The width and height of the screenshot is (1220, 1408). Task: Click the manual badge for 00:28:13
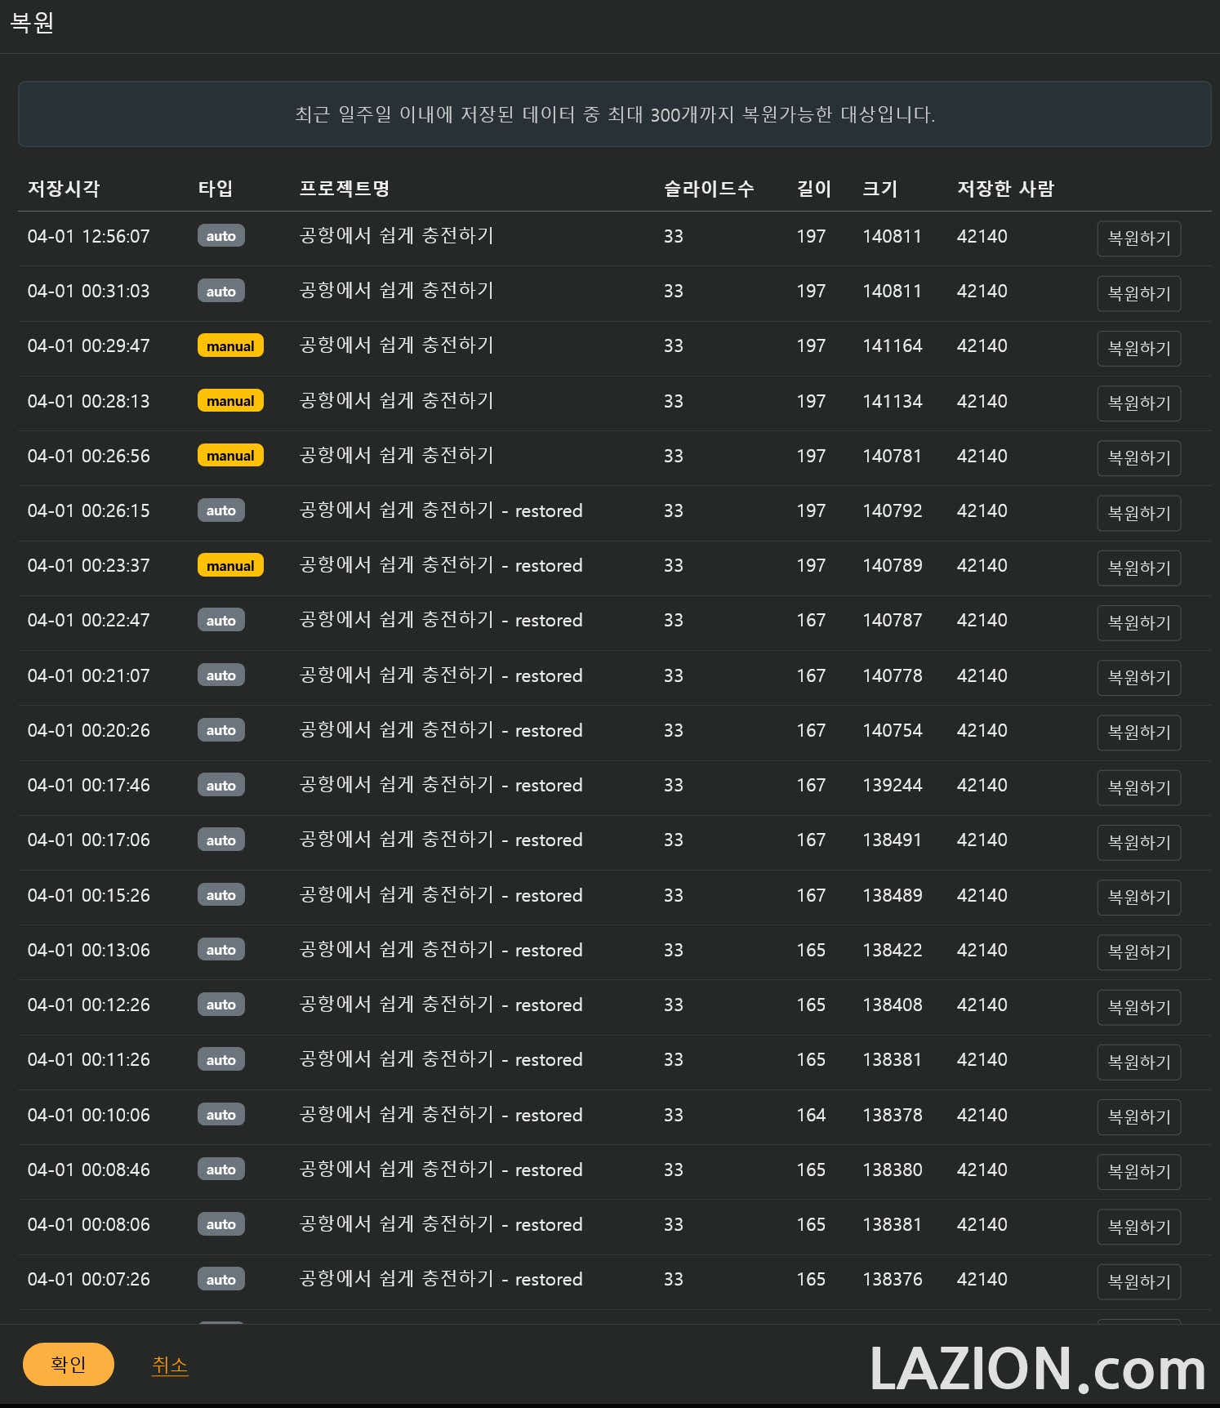[230, 400]
